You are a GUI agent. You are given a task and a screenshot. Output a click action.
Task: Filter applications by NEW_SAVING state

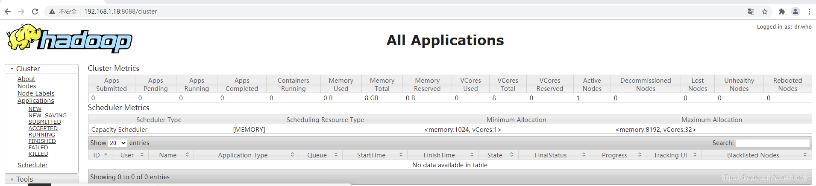click(x=47, y=116)
